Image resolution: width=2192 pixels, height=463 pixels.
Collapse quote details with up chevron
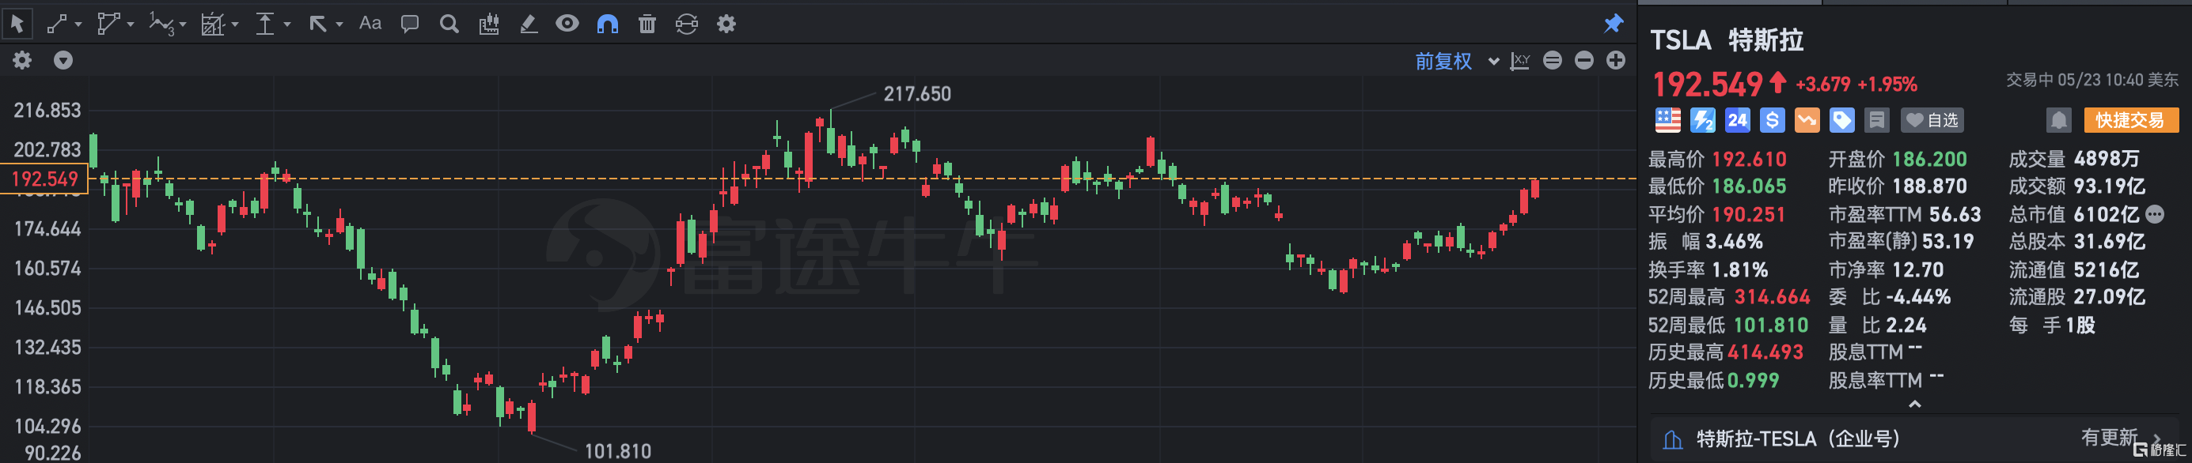click(x=1914, y=405)
